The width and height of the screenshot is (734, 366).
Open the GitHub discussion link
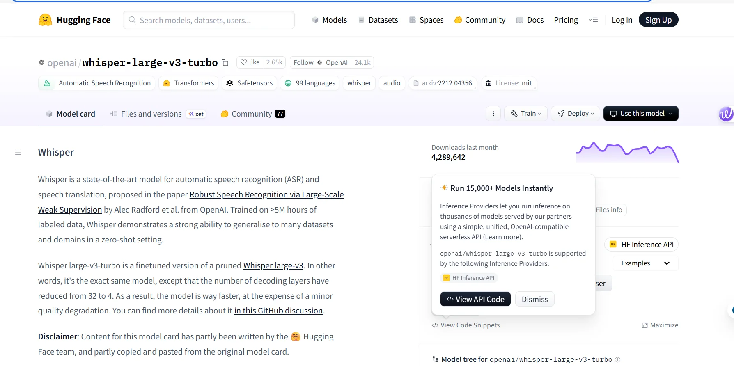click(278, 311)
